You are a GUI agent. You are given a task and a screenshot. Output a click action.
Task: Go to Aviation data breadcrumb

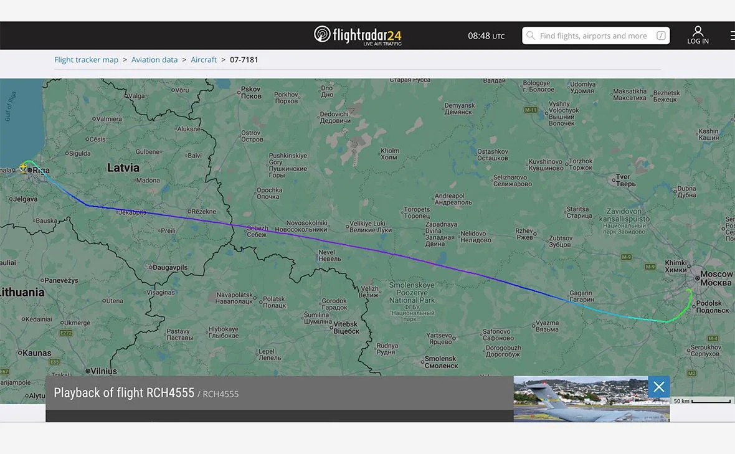tap(154, 60)
